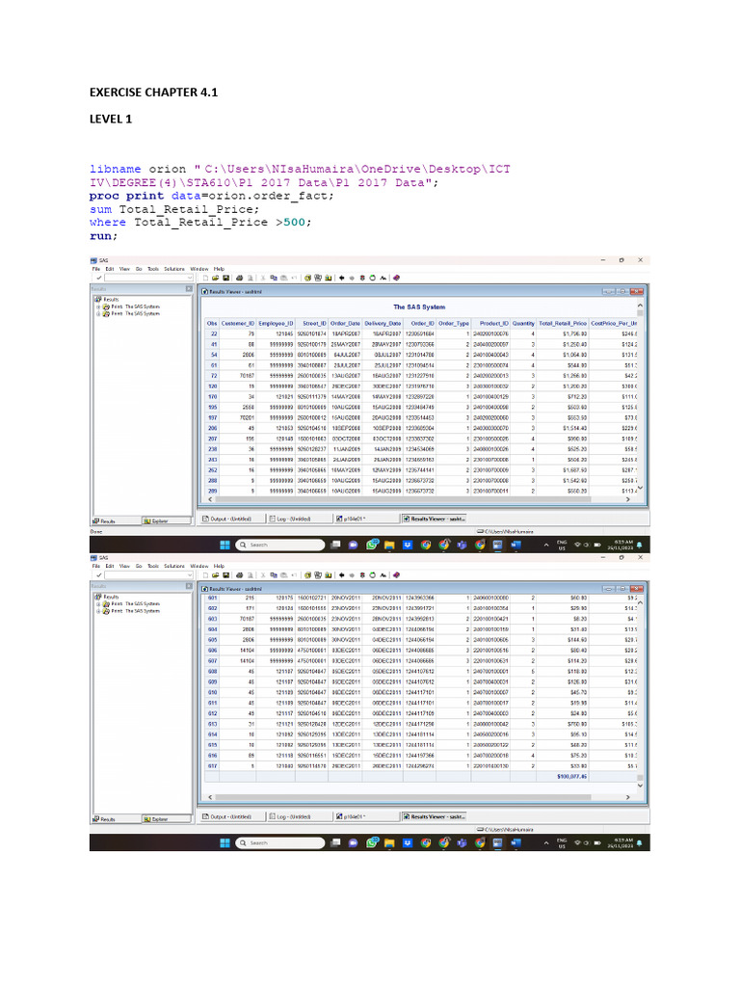Click command checkmark icon in upper SAS window
This screenshot has height=987, width=740.
(99, 278)
